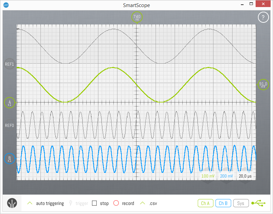This screenshot has height=214, width=273.
Task: Toggle recording with the record circle
Action: click(116, 203)
